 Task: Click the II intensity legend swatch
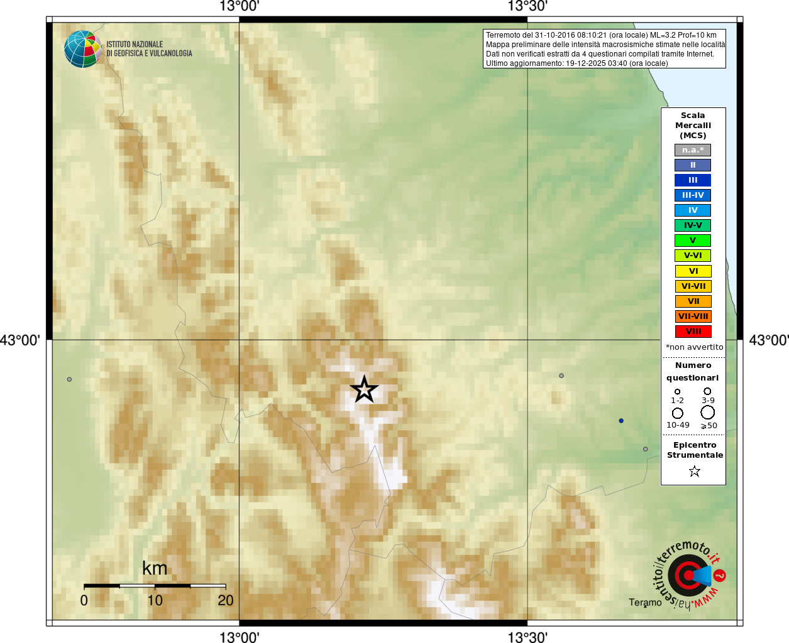click(693, 165)
